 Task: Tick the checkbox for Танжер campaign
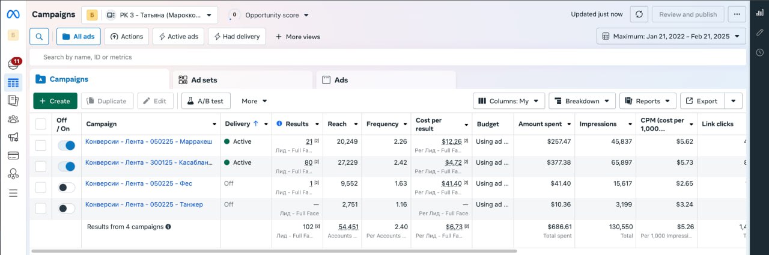pyautogui.click(x=40, y=209)
